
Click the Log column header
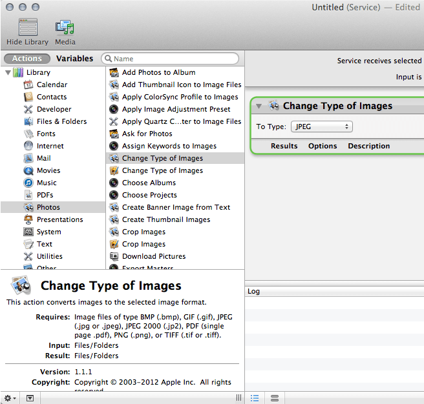point(335,292)
